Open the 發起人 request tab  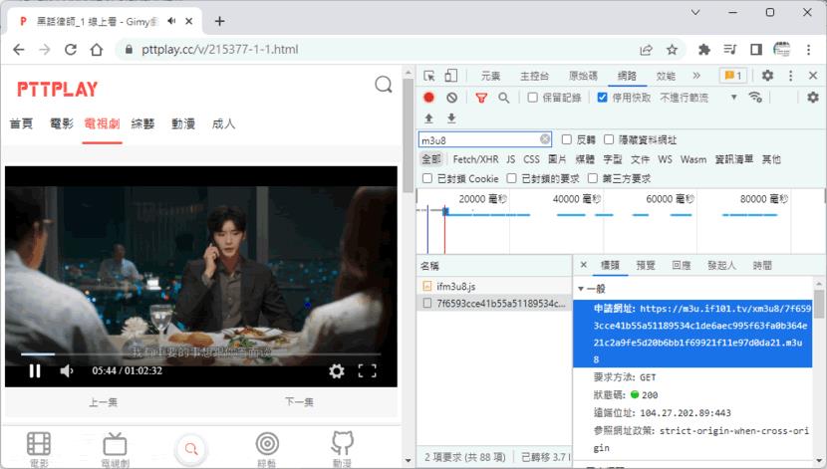721,266
